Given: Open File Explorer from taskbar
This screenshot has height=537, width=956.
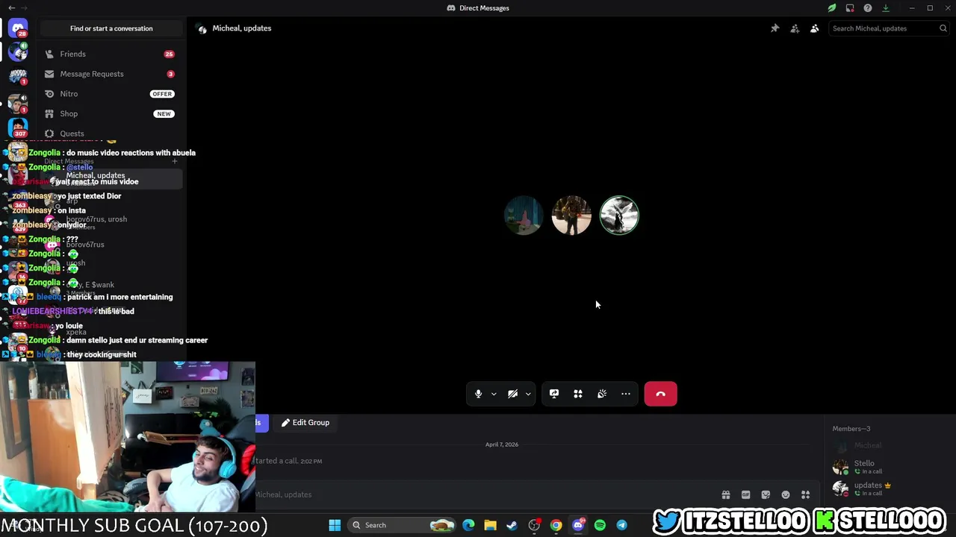Looking at the screenshot, I should pyautogui.click(x=490, y=525).
